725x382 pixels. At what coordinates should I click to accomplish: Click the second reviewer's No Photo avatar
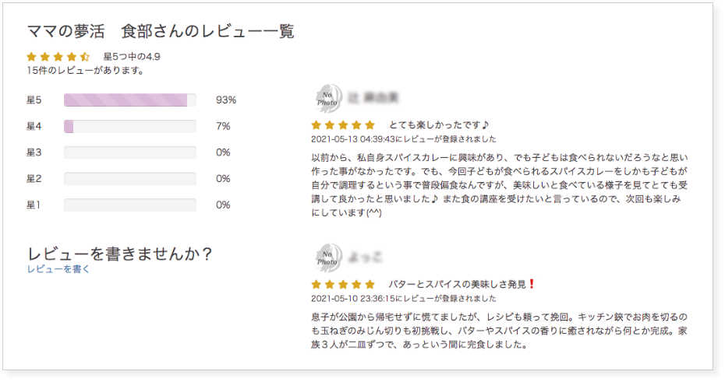pos(328,258)
